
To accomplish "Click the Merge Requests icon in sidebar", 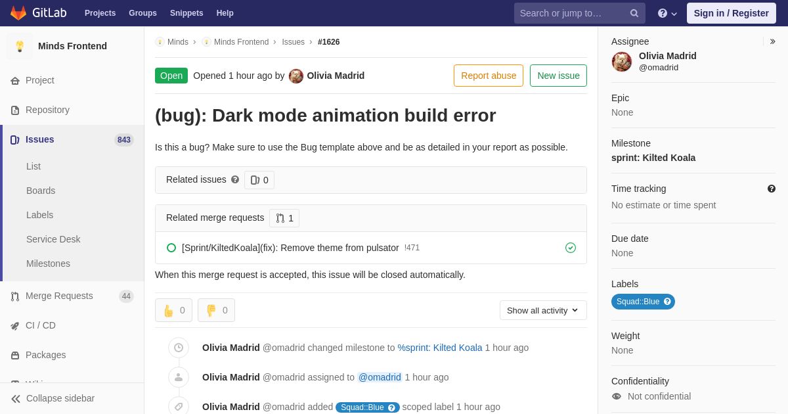I will (15, 296).
